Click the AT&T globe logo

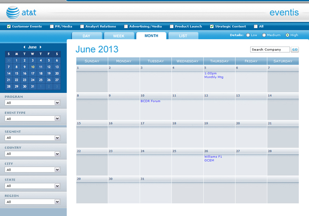(13, 12)
